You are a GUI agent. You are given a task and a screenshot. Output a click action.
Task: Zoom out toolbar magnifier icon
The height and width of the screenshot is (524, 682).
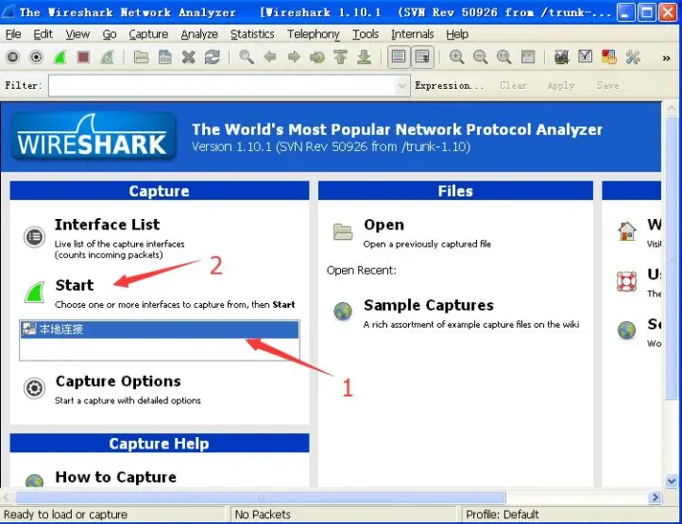tap(480, 57)
